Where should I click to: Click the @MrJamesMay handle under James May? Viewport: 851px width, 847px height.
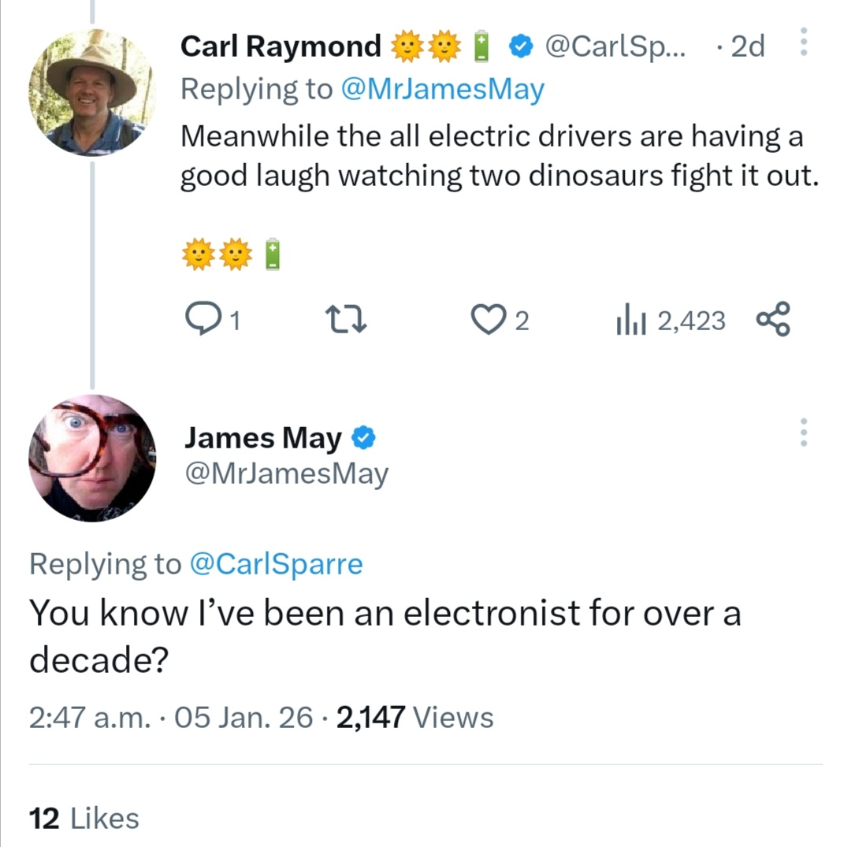[286, 474]
